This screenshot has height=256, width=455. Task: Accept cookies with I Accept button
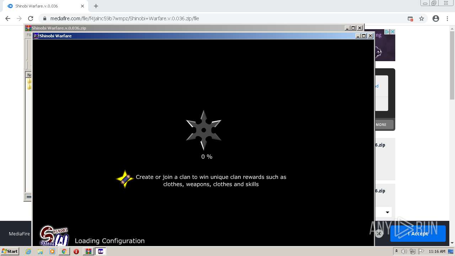tap(418, 234)
